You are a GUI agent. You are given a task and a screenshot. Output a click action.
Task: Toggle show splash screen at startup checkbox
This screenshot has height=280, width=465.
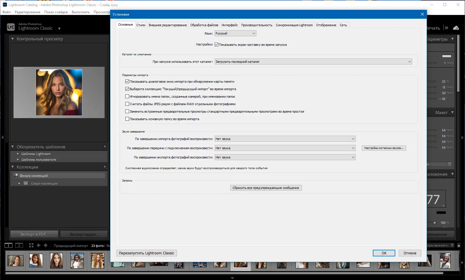(216, 45)
